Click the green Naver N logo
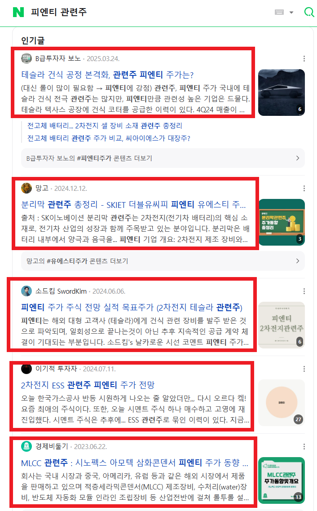 [x=18, y=12]
